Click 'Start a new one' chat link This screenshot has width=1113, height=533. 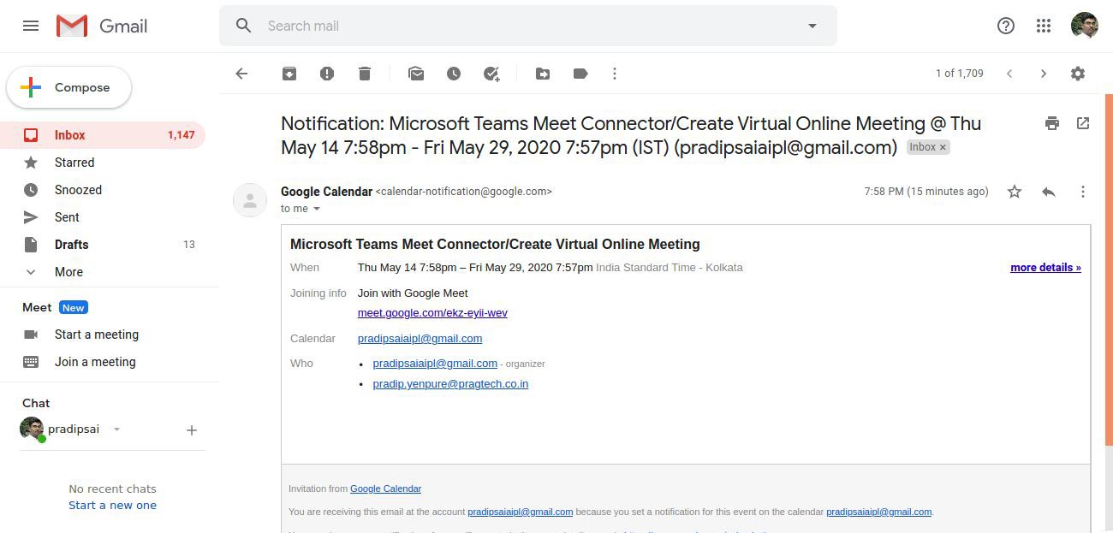113,505
